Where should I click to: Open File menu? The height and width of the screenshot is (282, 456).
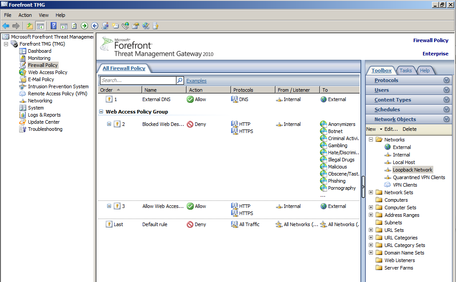tap(8, 15)
